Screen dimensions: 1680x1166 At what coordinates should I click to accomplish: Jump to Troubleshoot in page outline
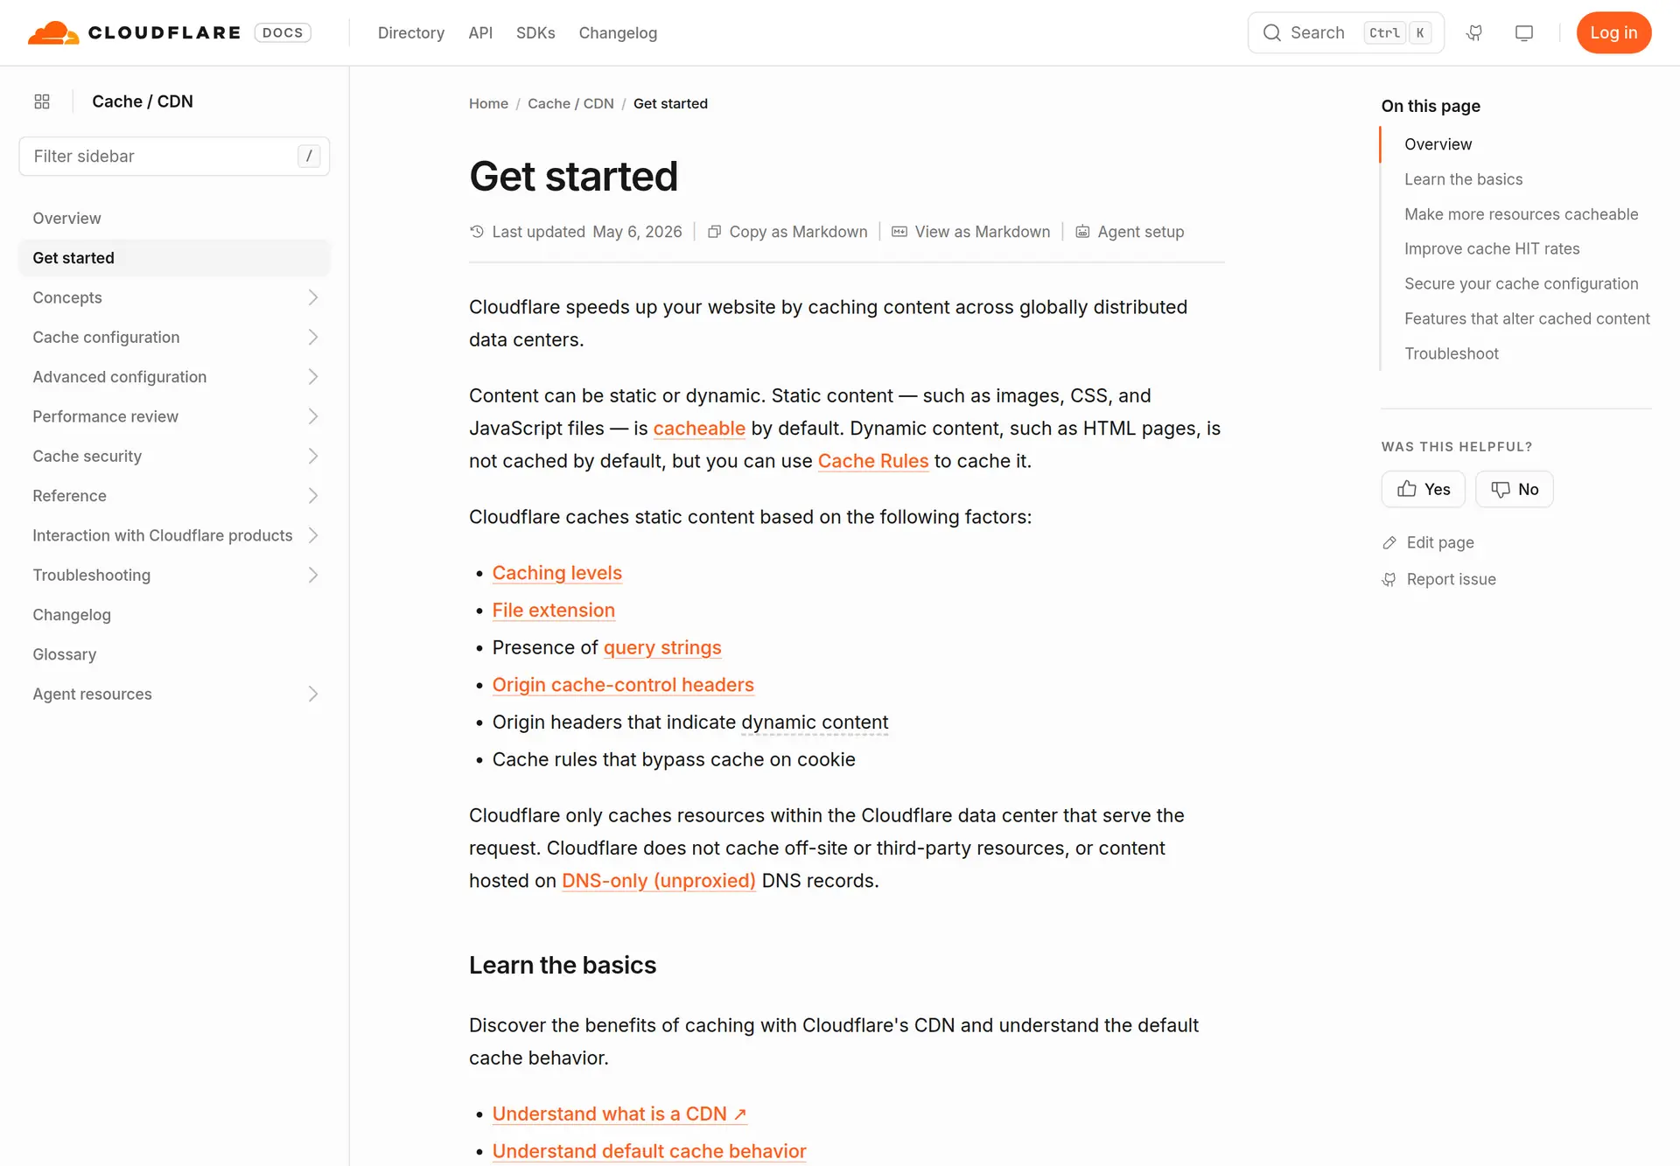[1452, 353]
